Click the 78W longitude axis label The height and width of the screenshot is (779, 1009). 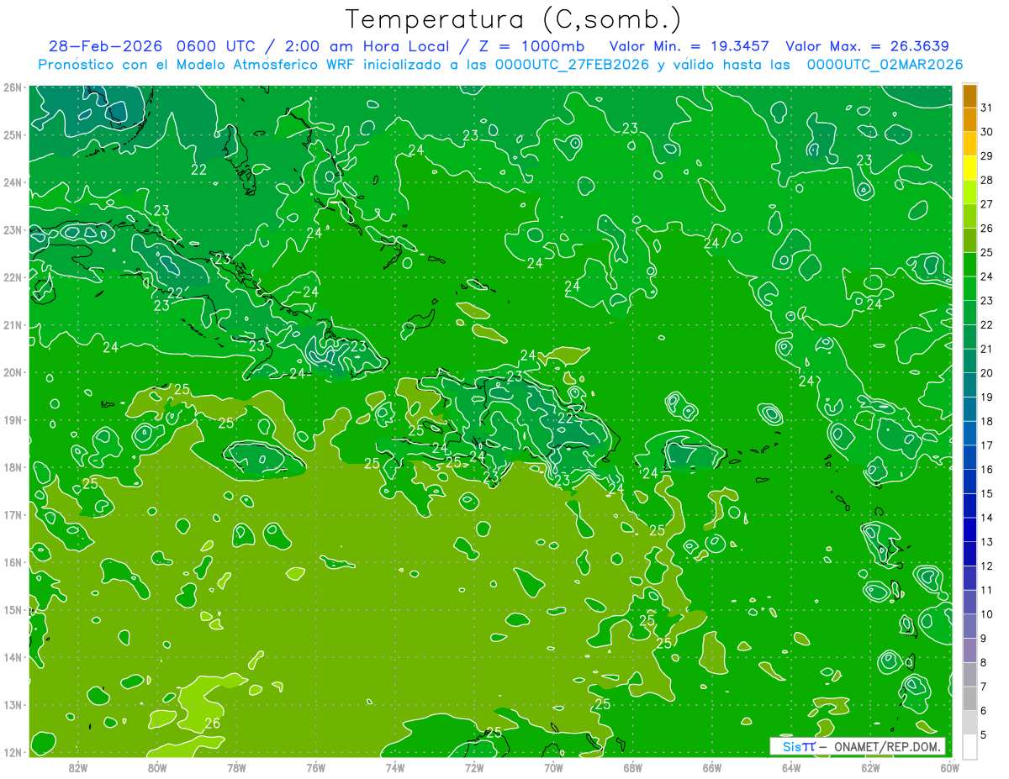pyautogui.click(x=236, y=767)
